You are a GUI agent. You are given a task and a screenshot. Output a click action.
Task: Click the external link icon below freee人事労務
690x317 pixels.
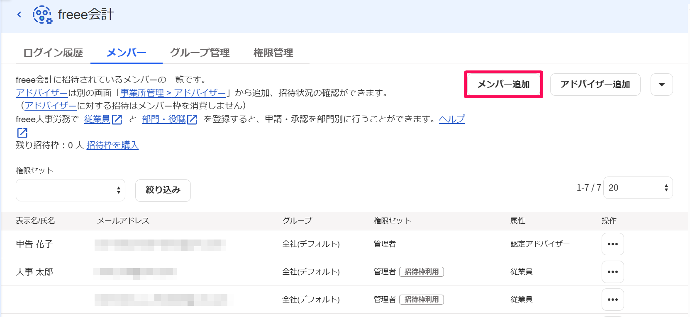pyautogui.click(x=22, y=133)
